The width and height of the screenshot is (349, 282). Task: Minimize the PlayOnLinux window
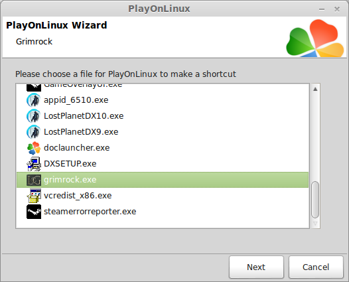(322, 9)
